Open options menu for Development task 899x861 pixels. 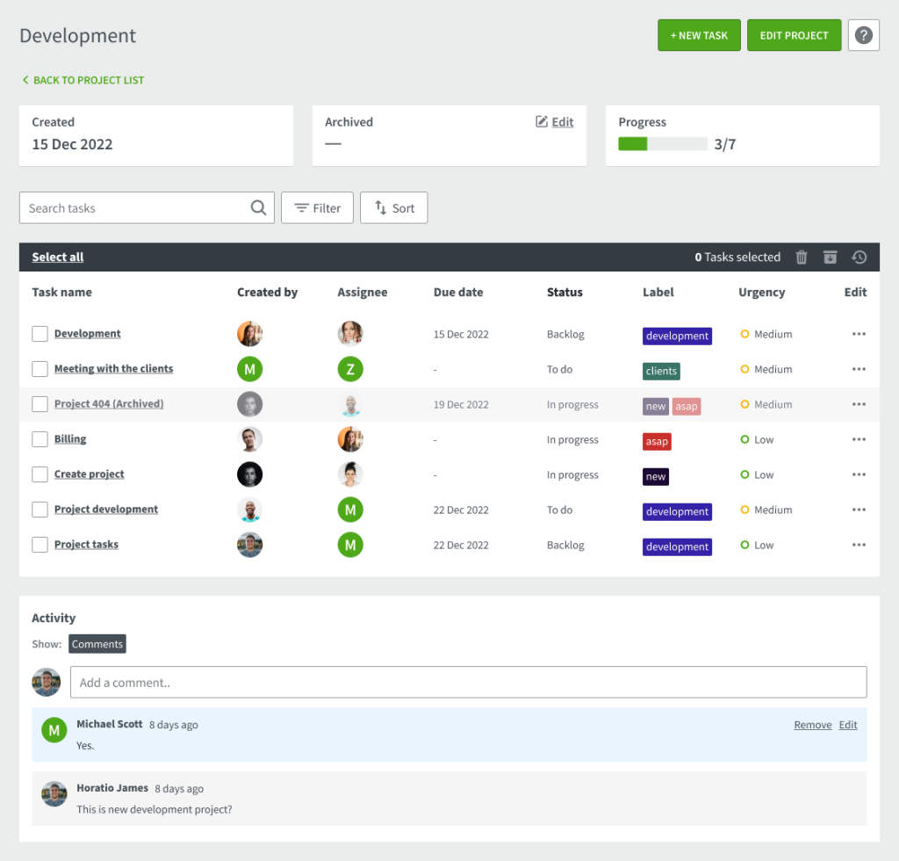point(858,334)
